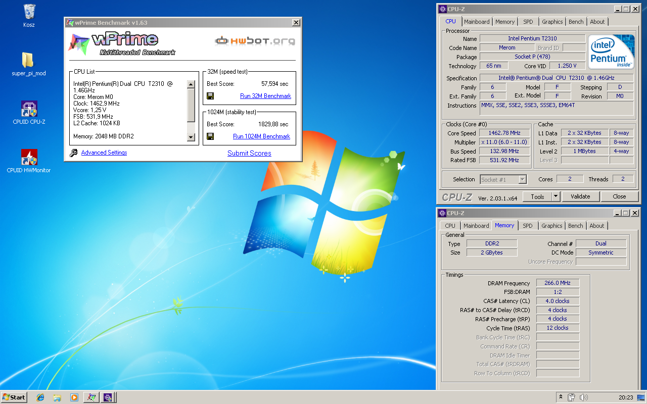
Task: Click the save icon beside Run 32M Benchmark
Action: 210,96
